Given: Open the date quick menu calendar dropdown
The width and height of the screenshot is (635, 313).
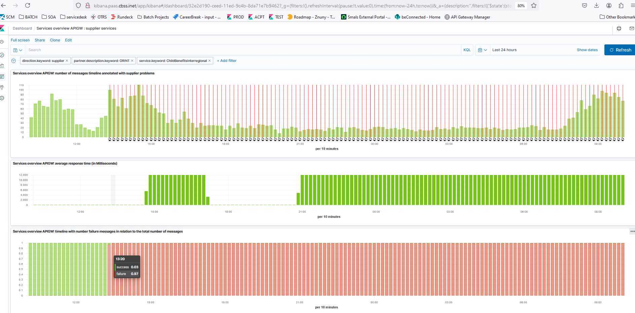Looking at the screenshot, I should (x=482, y=50).
